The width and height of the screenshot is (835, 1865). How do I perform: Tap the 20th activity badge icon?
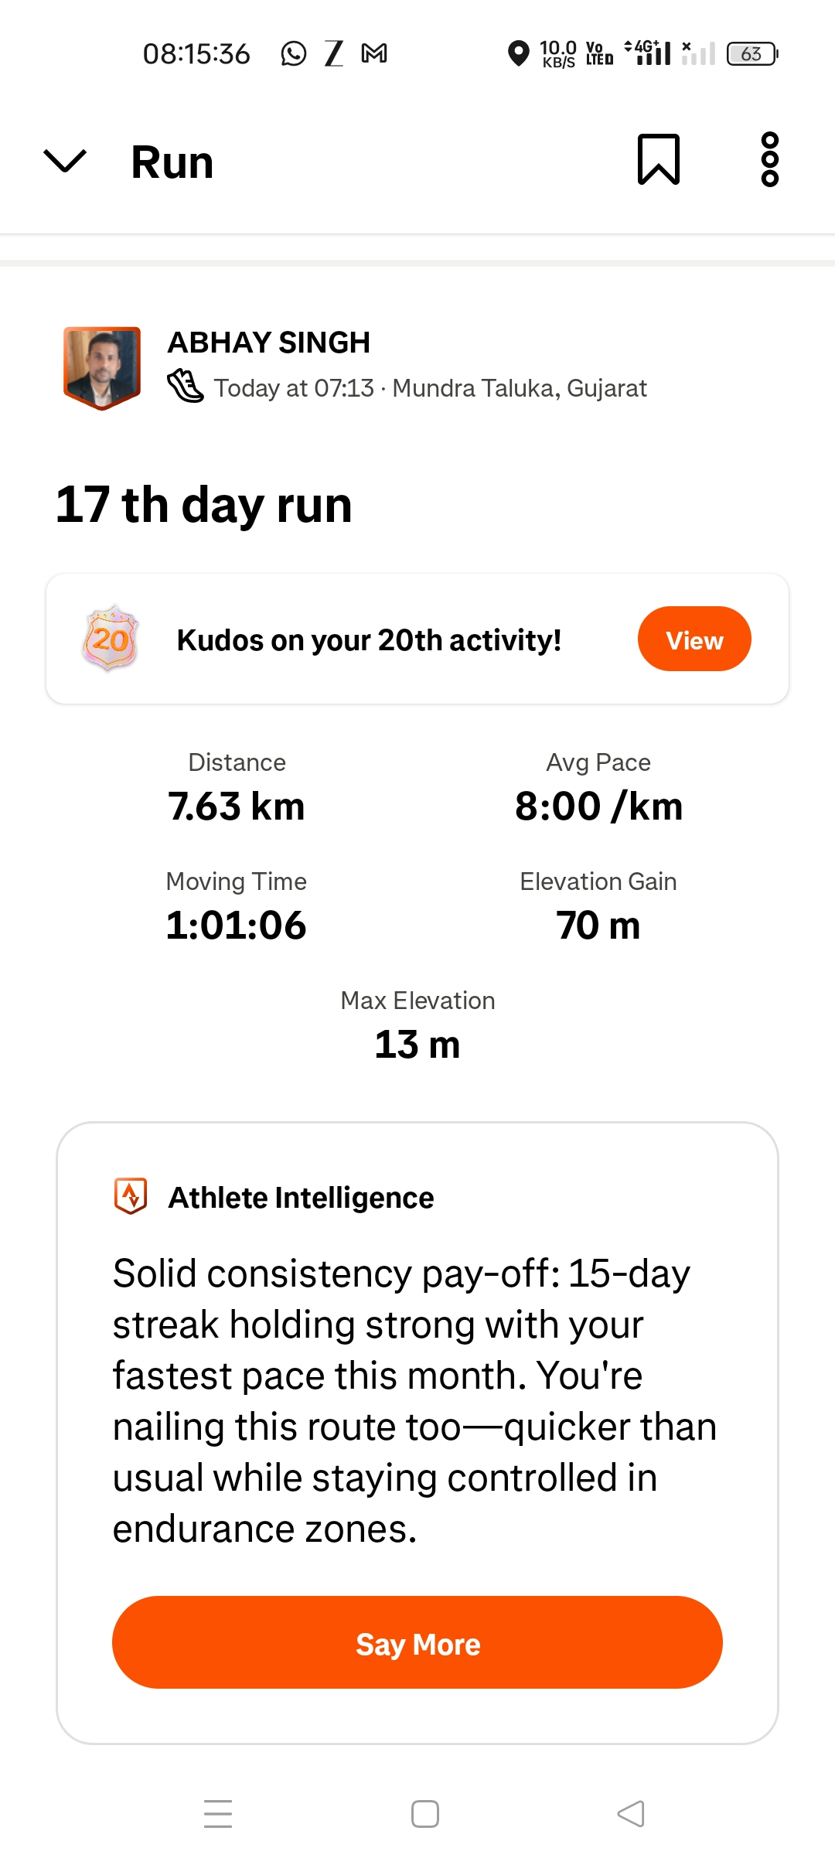(x=111, y=639)
